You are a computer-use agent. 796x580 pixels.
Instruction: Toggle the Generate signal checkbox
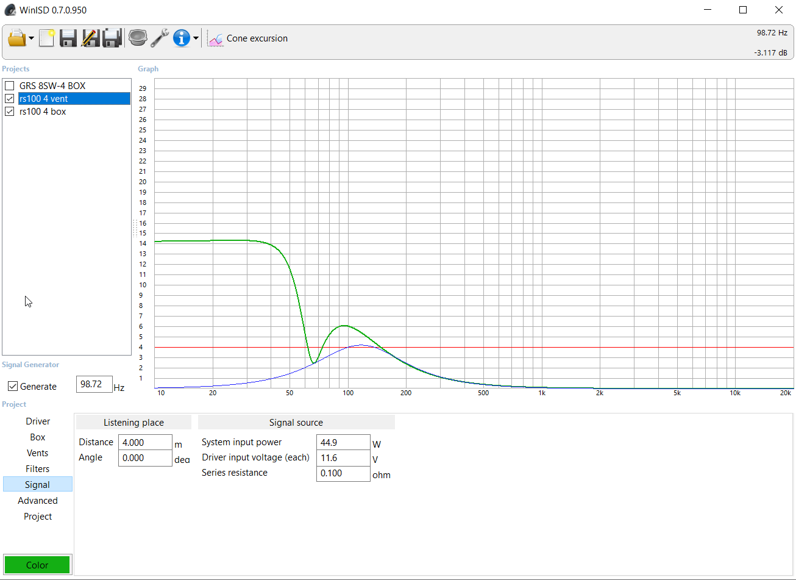12,386
